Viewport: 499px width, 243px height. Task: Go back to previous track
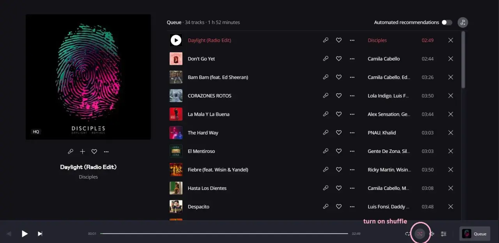coord(9,234)
